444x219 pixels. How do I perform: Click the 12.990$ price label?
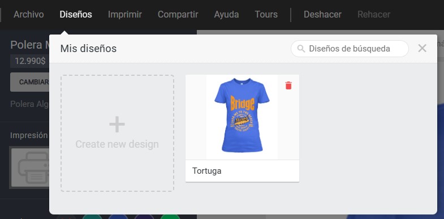30,61
